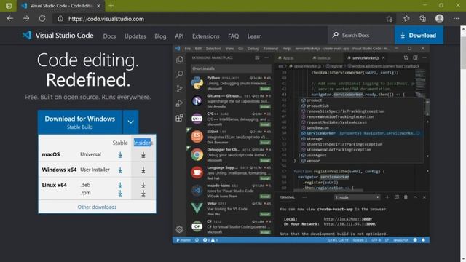Open the tab actions menu icon
The height and width of the screenshot is (262, 466).
click(x=9, y=6)
